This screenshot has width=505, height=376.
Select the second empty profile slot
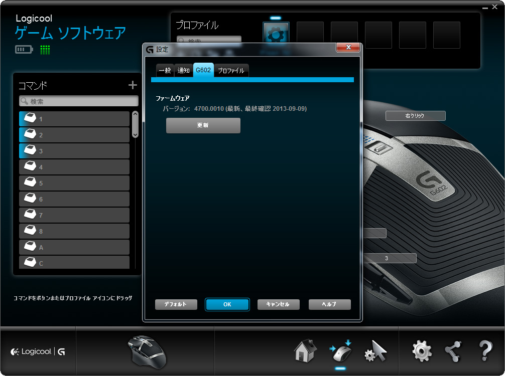pos(344,35)
